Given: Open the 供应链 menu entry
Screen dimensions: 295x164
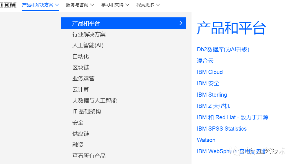Looking at the screenshot, I should 81,134.
